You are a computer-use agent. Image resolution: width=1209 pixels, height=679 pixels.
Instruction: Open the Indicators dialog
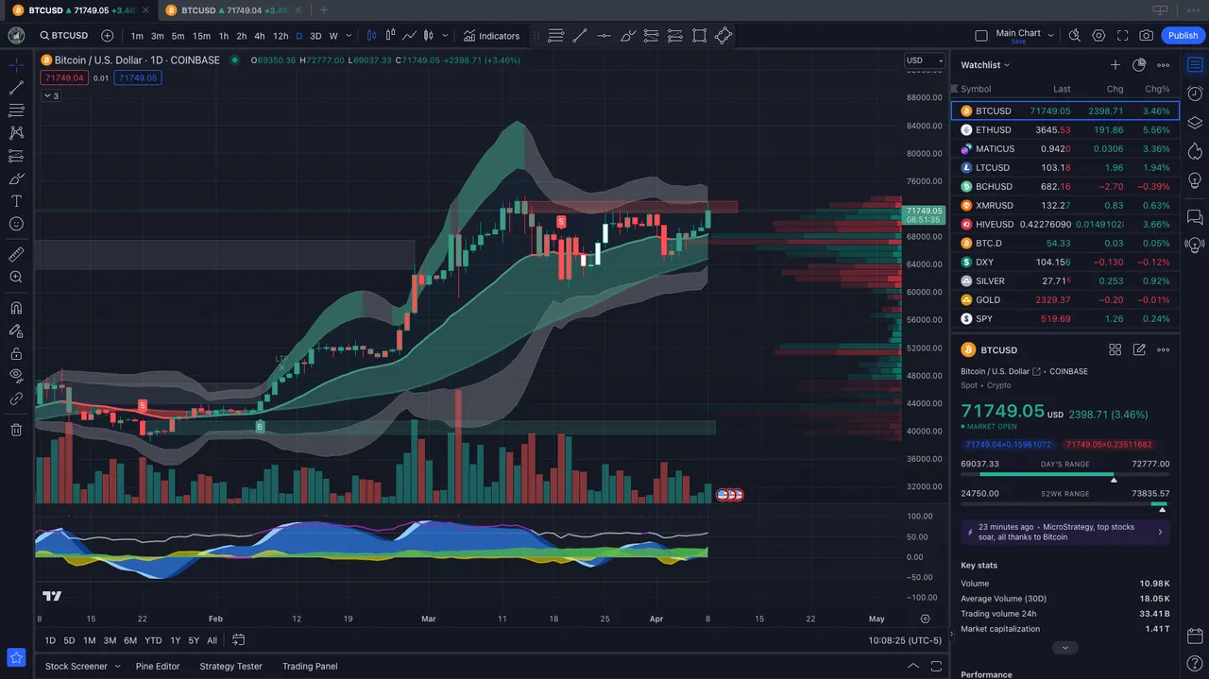(491, 36)
